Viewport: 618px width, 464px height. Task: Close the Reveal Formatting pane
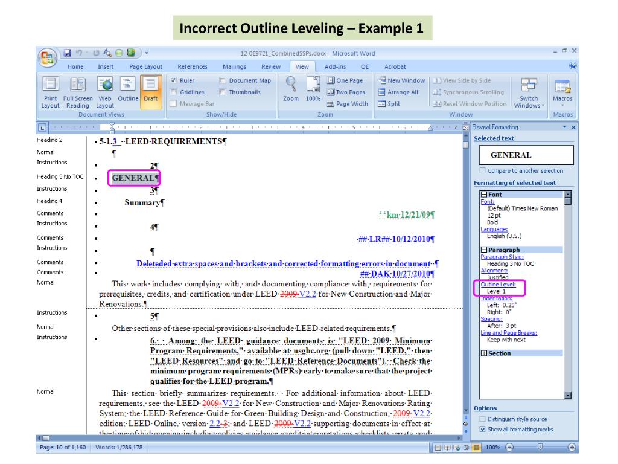pyautogui.click(x=573, y=127)
